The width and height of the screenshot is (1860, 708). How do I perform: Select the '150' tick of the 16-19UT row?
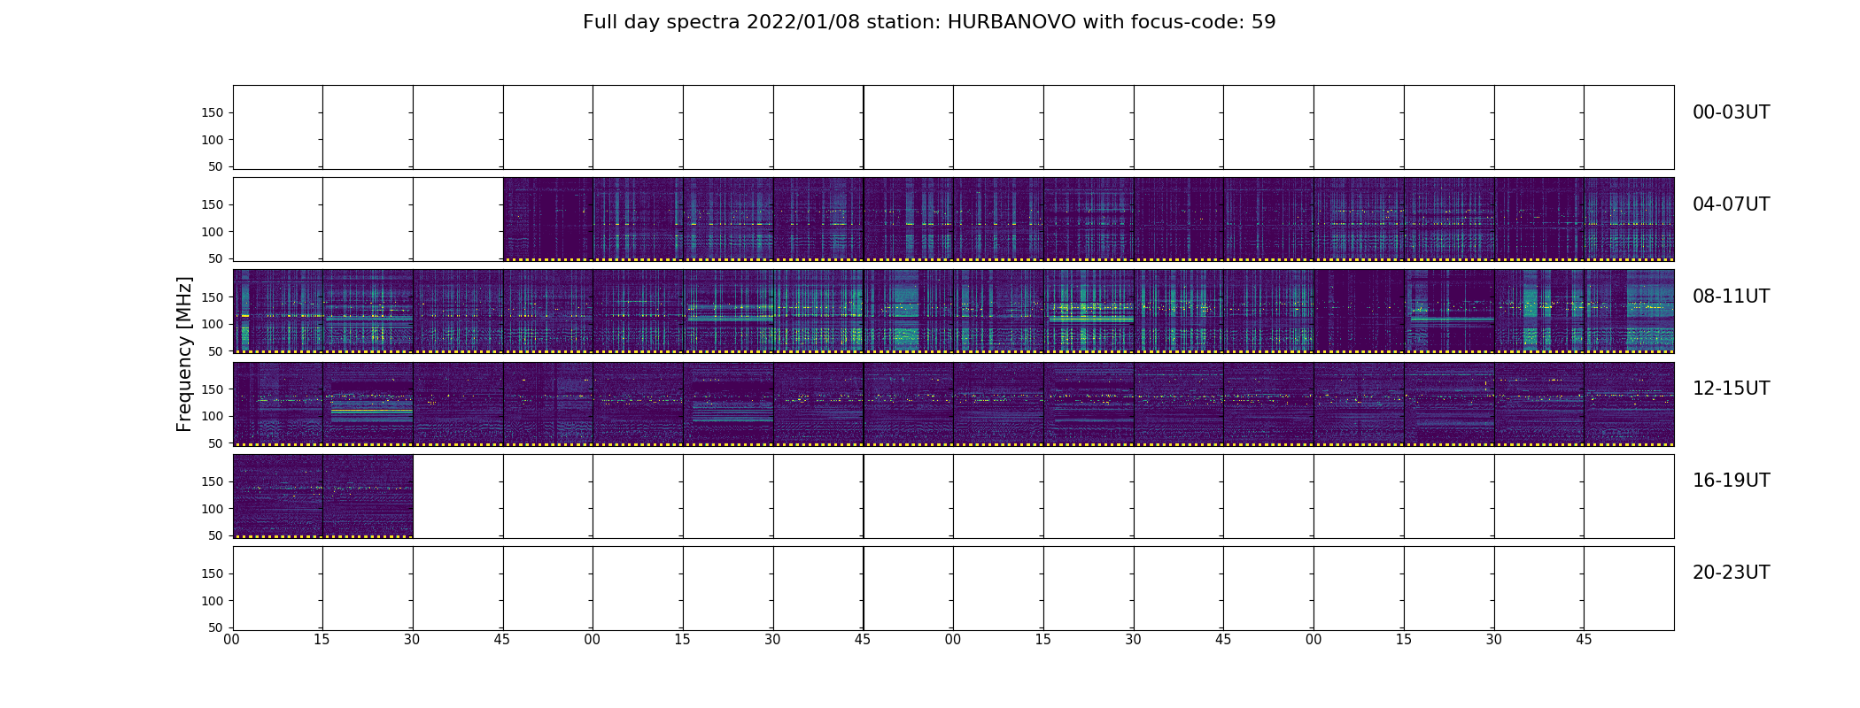point(213,481)
